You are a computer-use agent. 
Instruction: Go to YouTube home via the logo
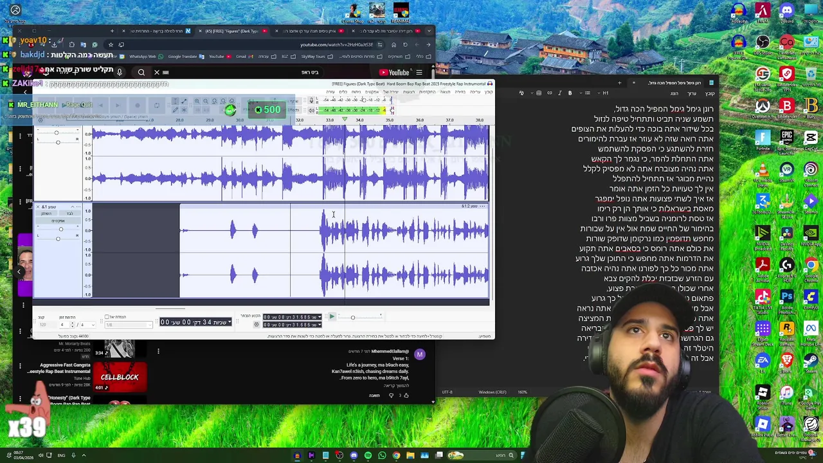[x=395, y=73]
